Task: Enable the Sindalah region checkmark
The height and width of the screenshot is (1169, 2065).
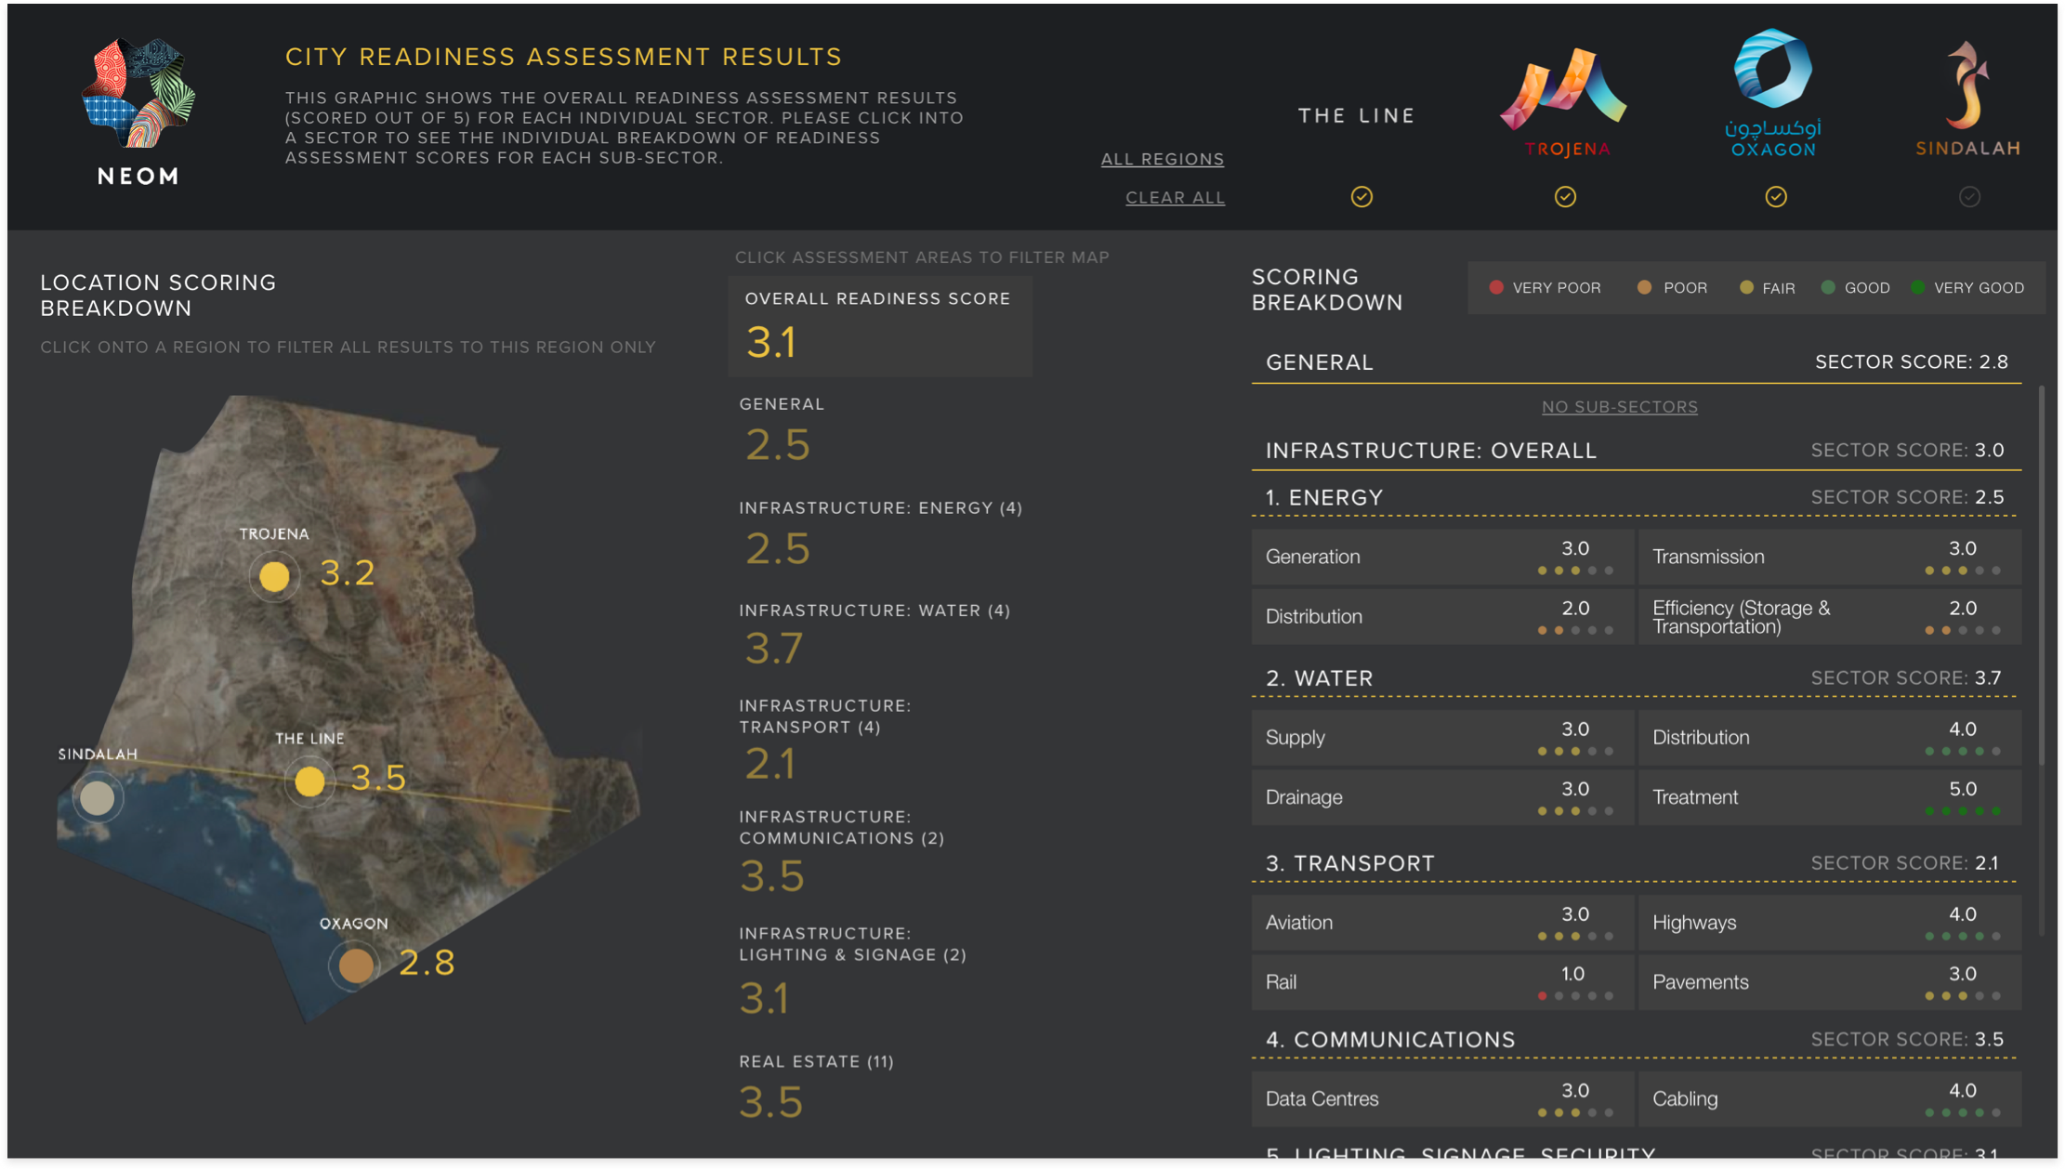Action: click(x=1969, y=197)
